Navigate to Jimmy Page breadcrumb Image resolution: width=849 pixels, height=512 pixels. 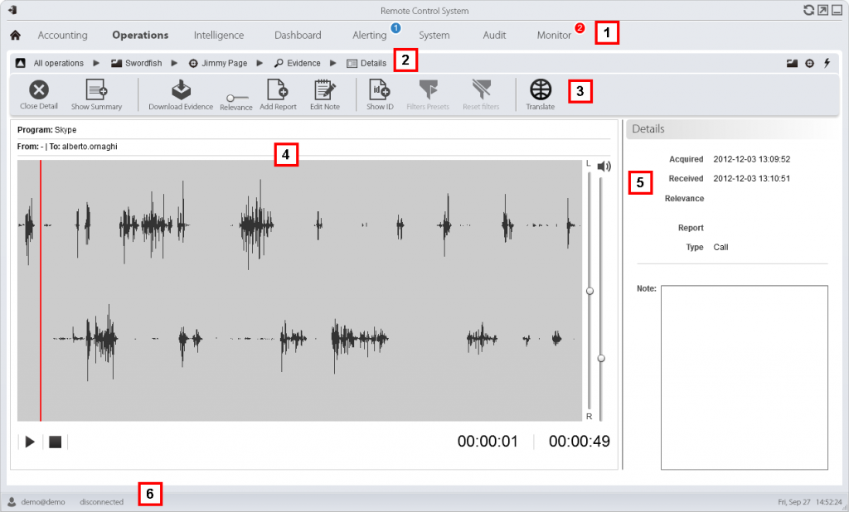click(x=221, y=63)
